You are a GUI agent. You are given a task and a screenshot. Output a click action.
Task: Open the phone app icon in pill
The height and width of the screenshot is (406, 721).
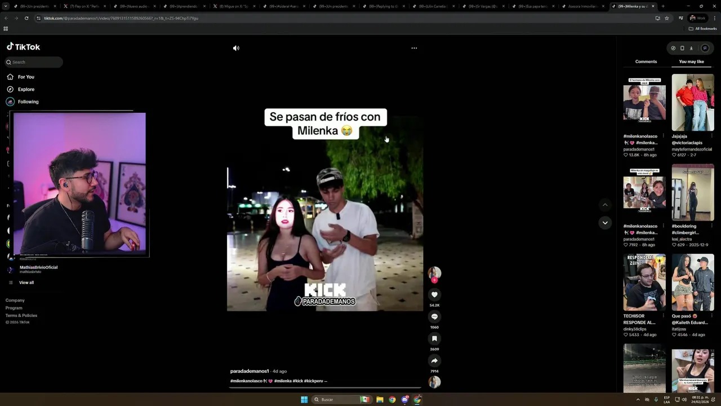[682, 48]
